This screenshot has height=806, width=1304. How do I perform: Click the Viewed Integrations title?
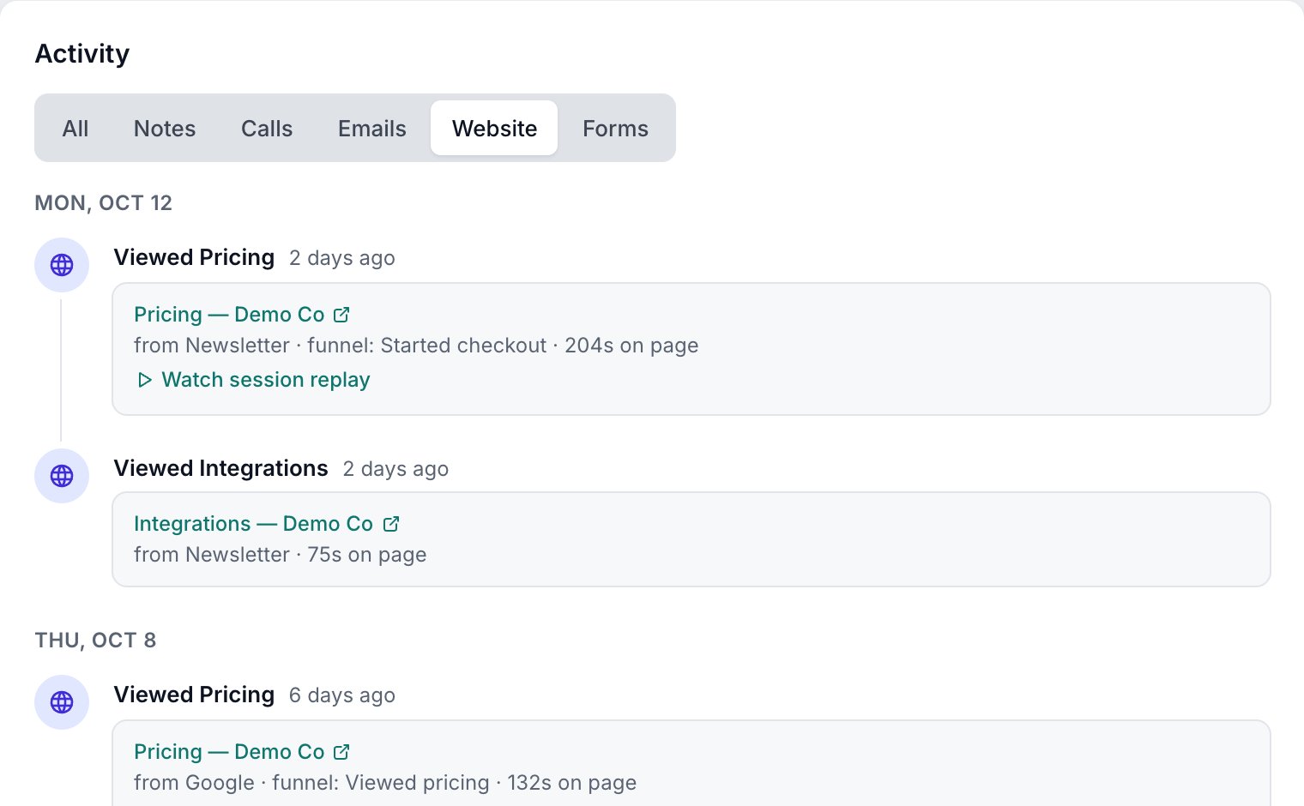[x=220, y=468]
